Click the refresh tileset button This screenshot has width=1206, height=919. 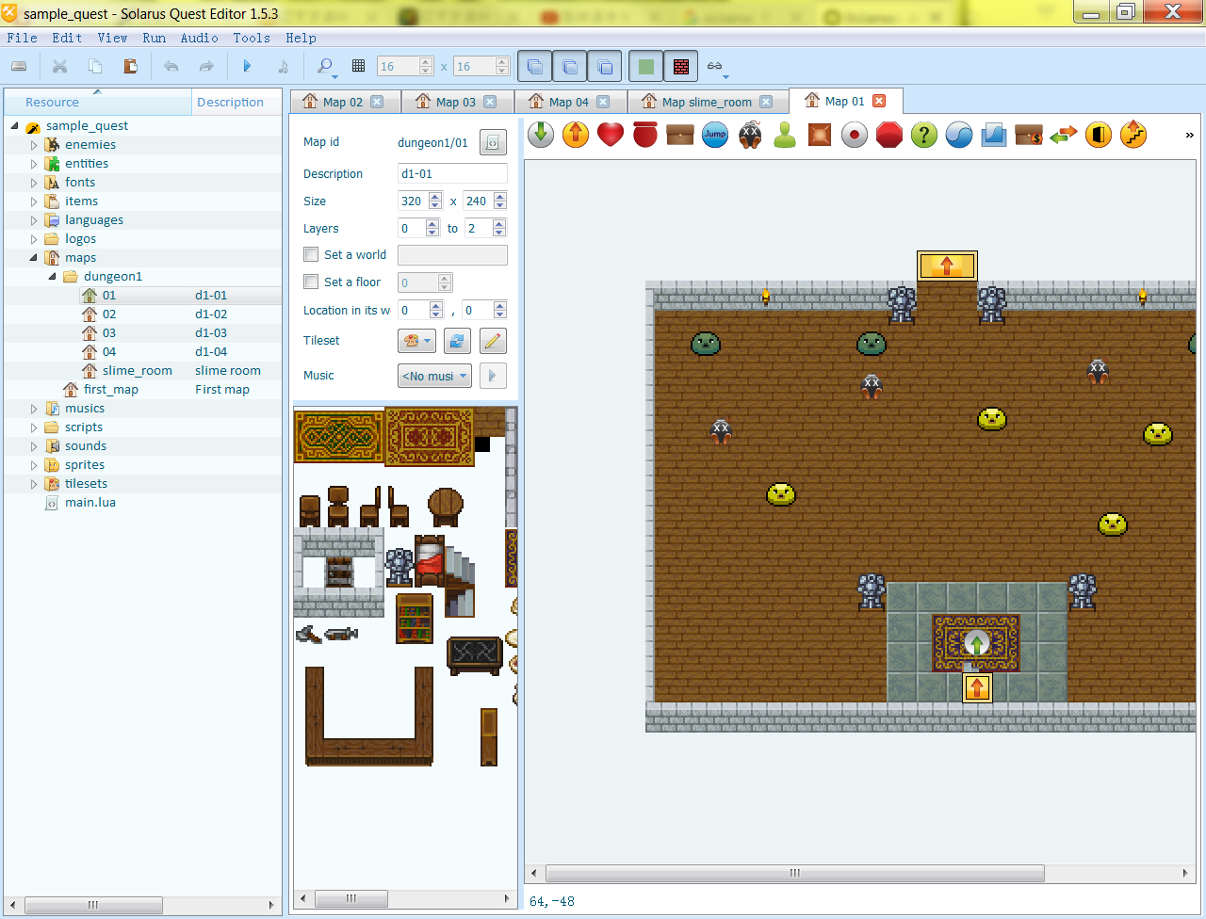tap(457, 341)
